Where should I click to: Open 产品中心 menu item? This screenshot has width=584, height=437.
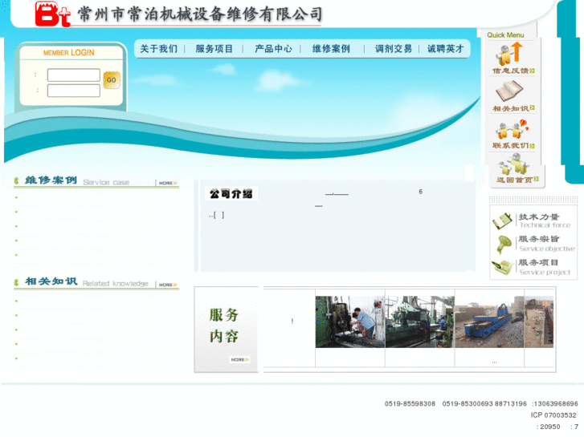pos(273,49)
